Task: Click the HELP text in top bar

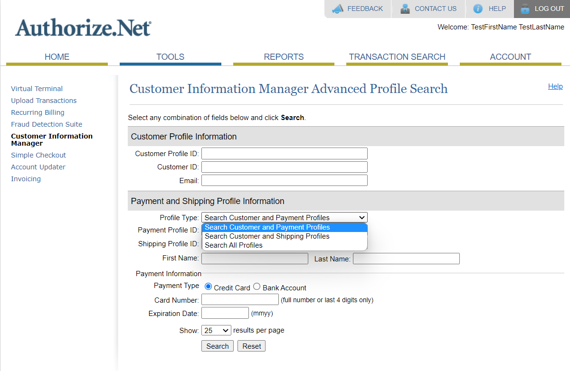Action: pos(497,9)
